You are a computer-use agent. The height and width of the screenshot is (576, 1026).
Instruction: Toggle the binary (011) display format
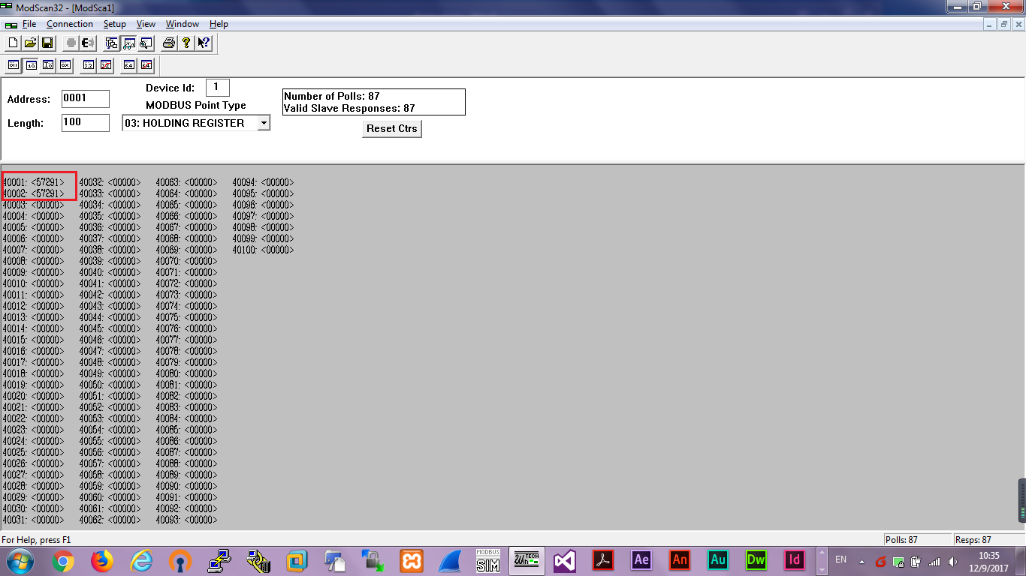[14, 65]
